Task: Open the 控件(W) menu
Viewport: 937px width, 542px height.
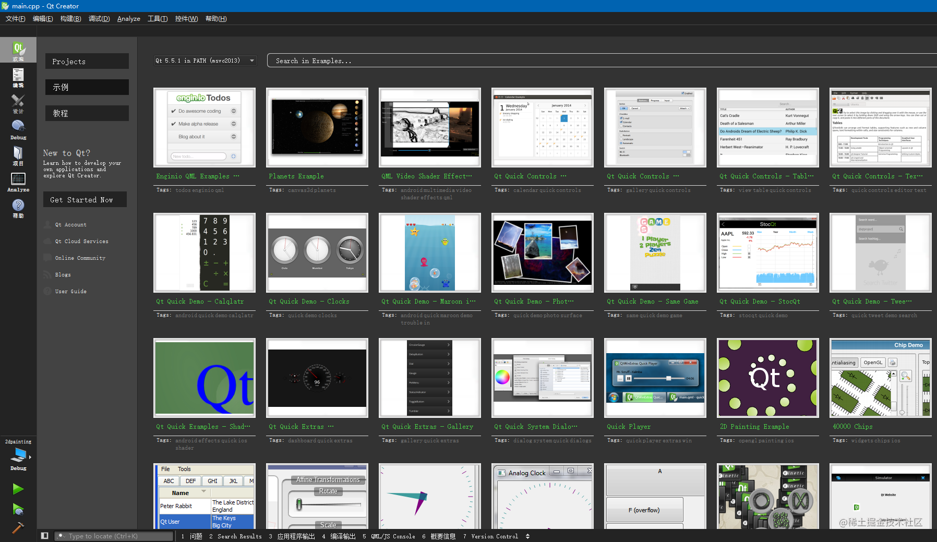Action: coord(186,19)
